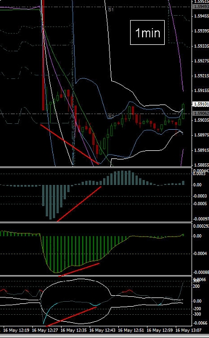Viewport: 209px width, 338px height.
Task: Select the 16 May 12:27 time label
Action: click(x=45, y=330)
